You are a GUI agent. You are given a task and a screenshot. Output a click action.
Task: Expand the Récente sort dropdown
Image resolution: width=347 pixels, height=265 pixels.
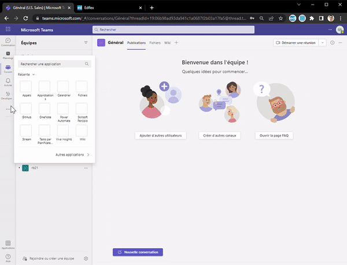pyautogui.click(x=27, y=75)
